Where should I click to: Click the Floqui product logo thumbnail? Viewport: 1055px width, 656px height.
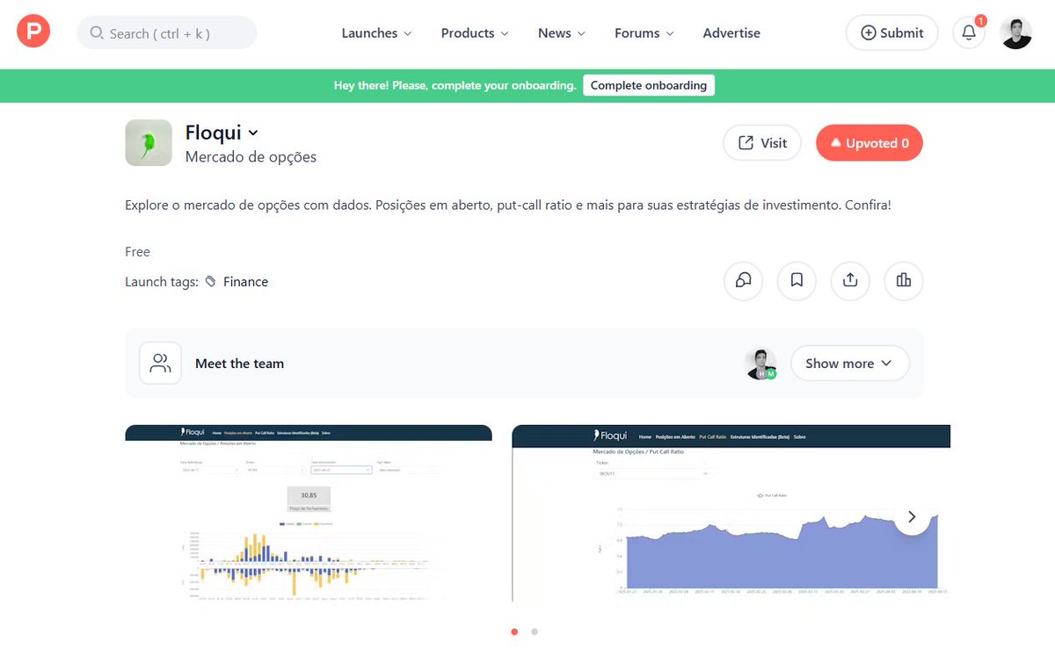(x=149, y=143)
